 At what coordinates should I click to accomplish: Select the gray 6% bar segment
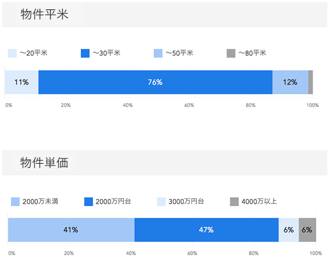pos(307,230)
